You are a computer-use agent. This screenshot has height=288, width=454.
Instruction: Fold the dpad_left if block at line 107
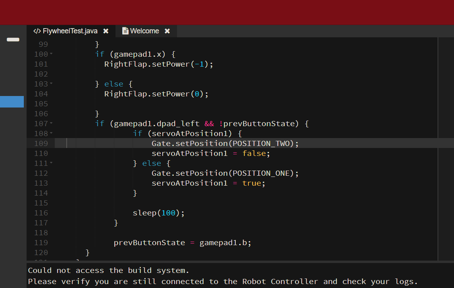(51, 123)
